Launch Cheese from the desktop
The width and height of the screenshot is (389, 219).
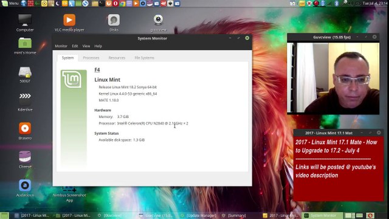[25, 159]
